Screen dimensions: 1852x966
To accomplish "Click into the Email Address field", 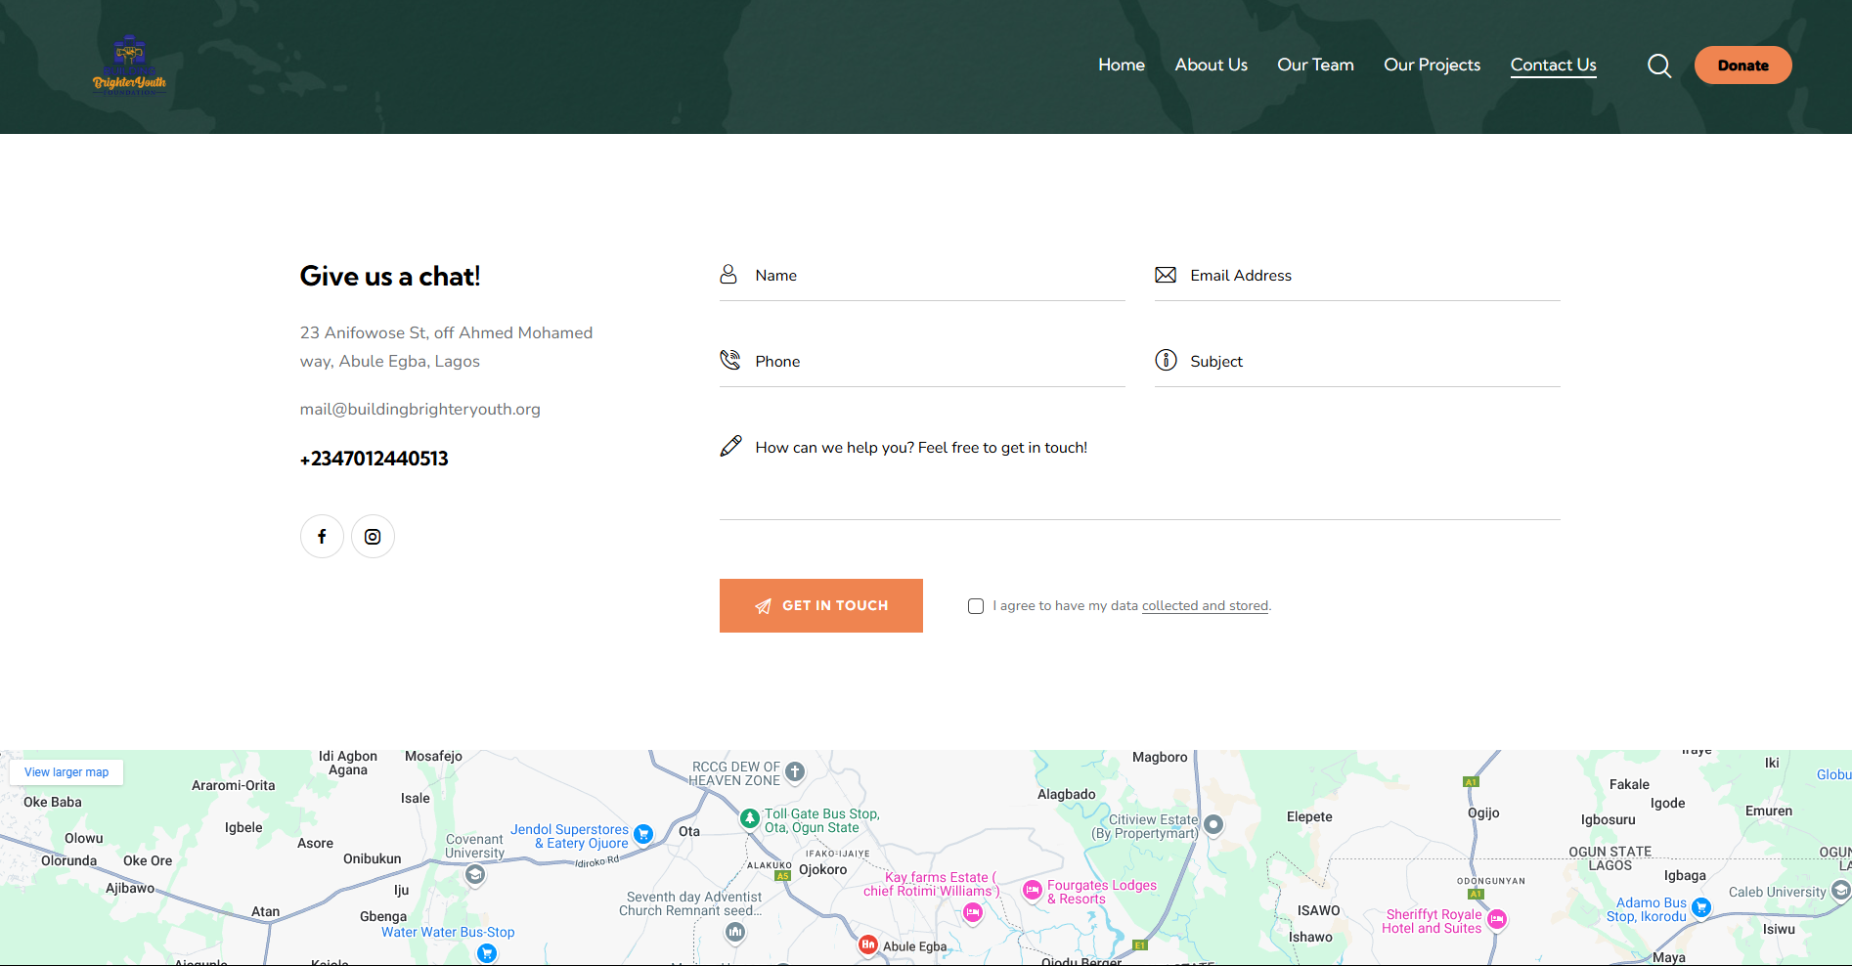I will click(1371, 276).
